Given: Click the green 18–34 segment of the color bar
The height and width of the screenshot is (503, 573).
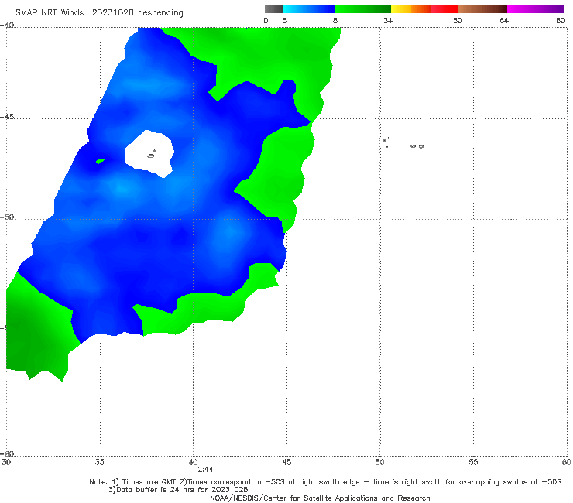Looking at the screenshot, I should point(363,9).
